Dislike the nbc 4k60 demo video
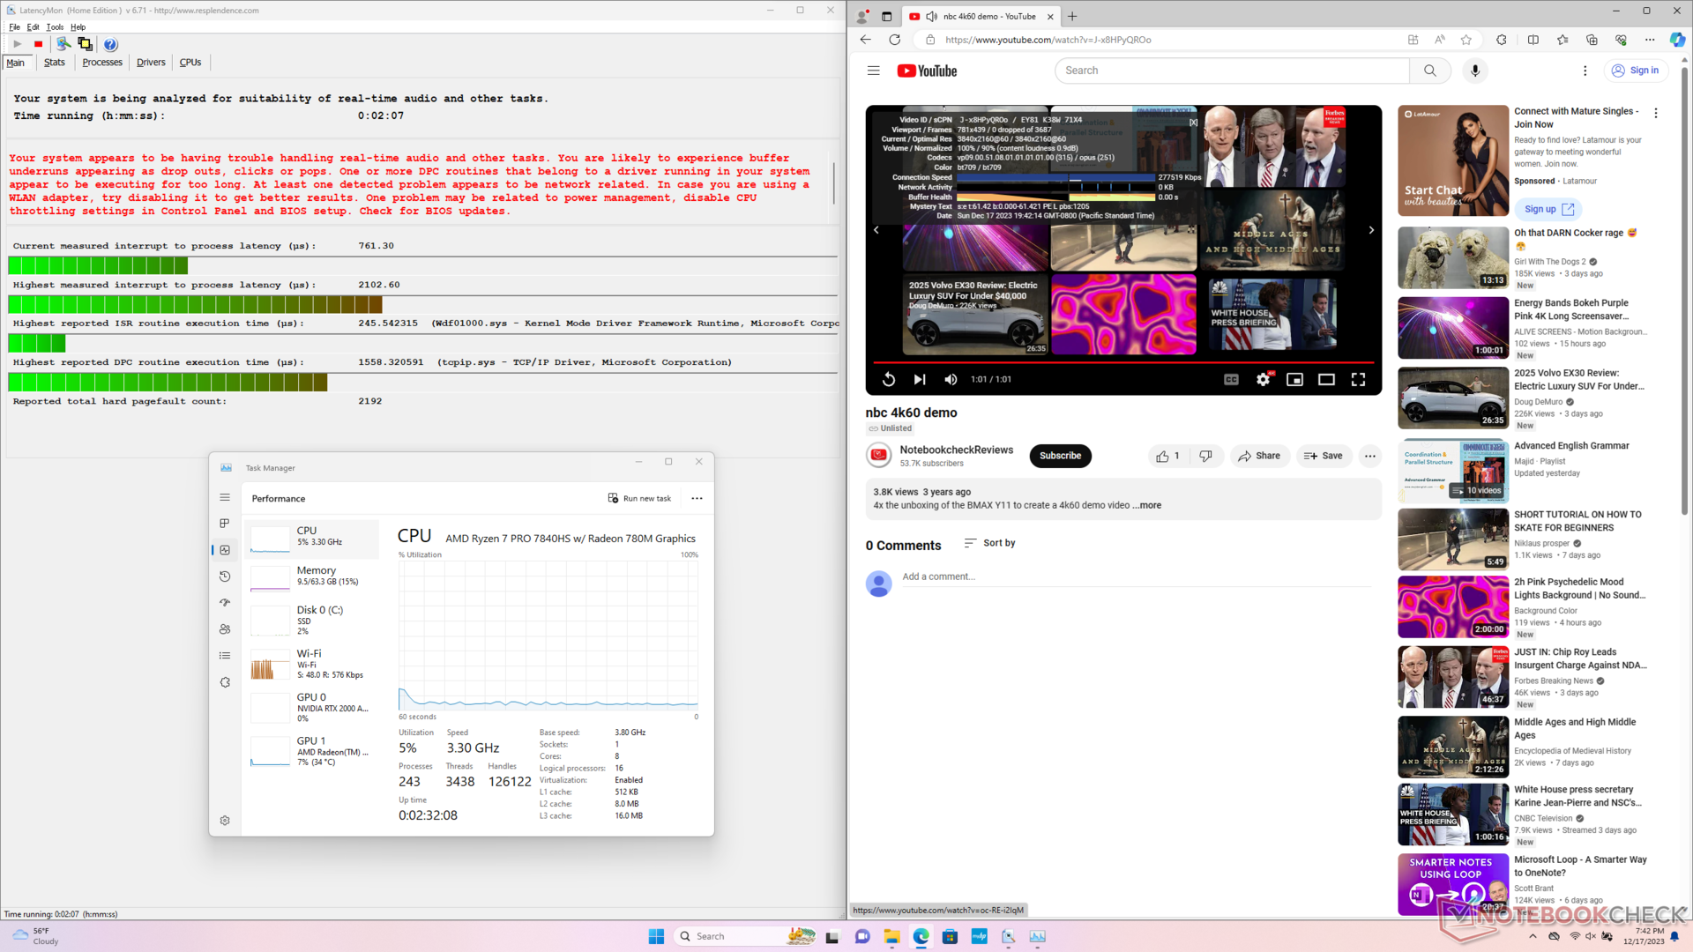Image resolution: width=1693 pixels, height=952 pixels. coord(1205,456)
